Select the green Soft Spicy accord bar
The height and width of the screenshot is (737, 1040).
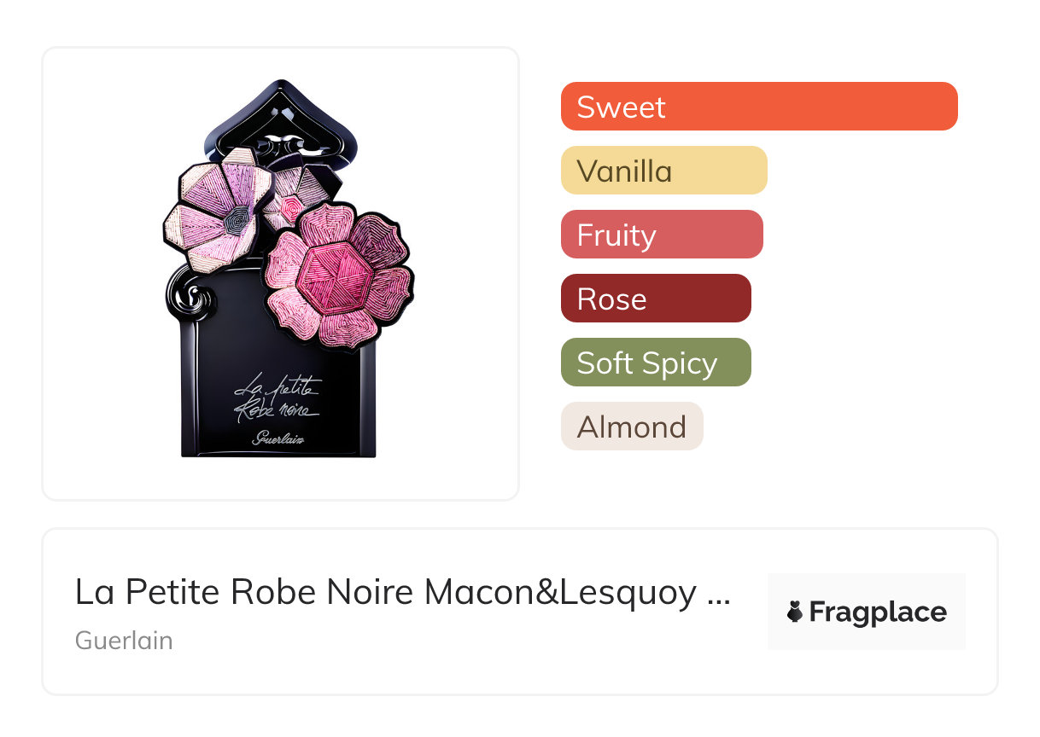tap(655, 363)
